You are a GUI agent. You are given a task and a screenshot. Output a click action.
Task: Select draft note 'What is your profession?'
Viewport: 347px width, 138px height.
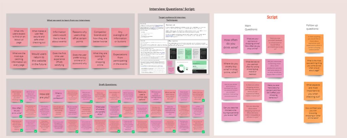pyautogui.click(x=58, y=96)
